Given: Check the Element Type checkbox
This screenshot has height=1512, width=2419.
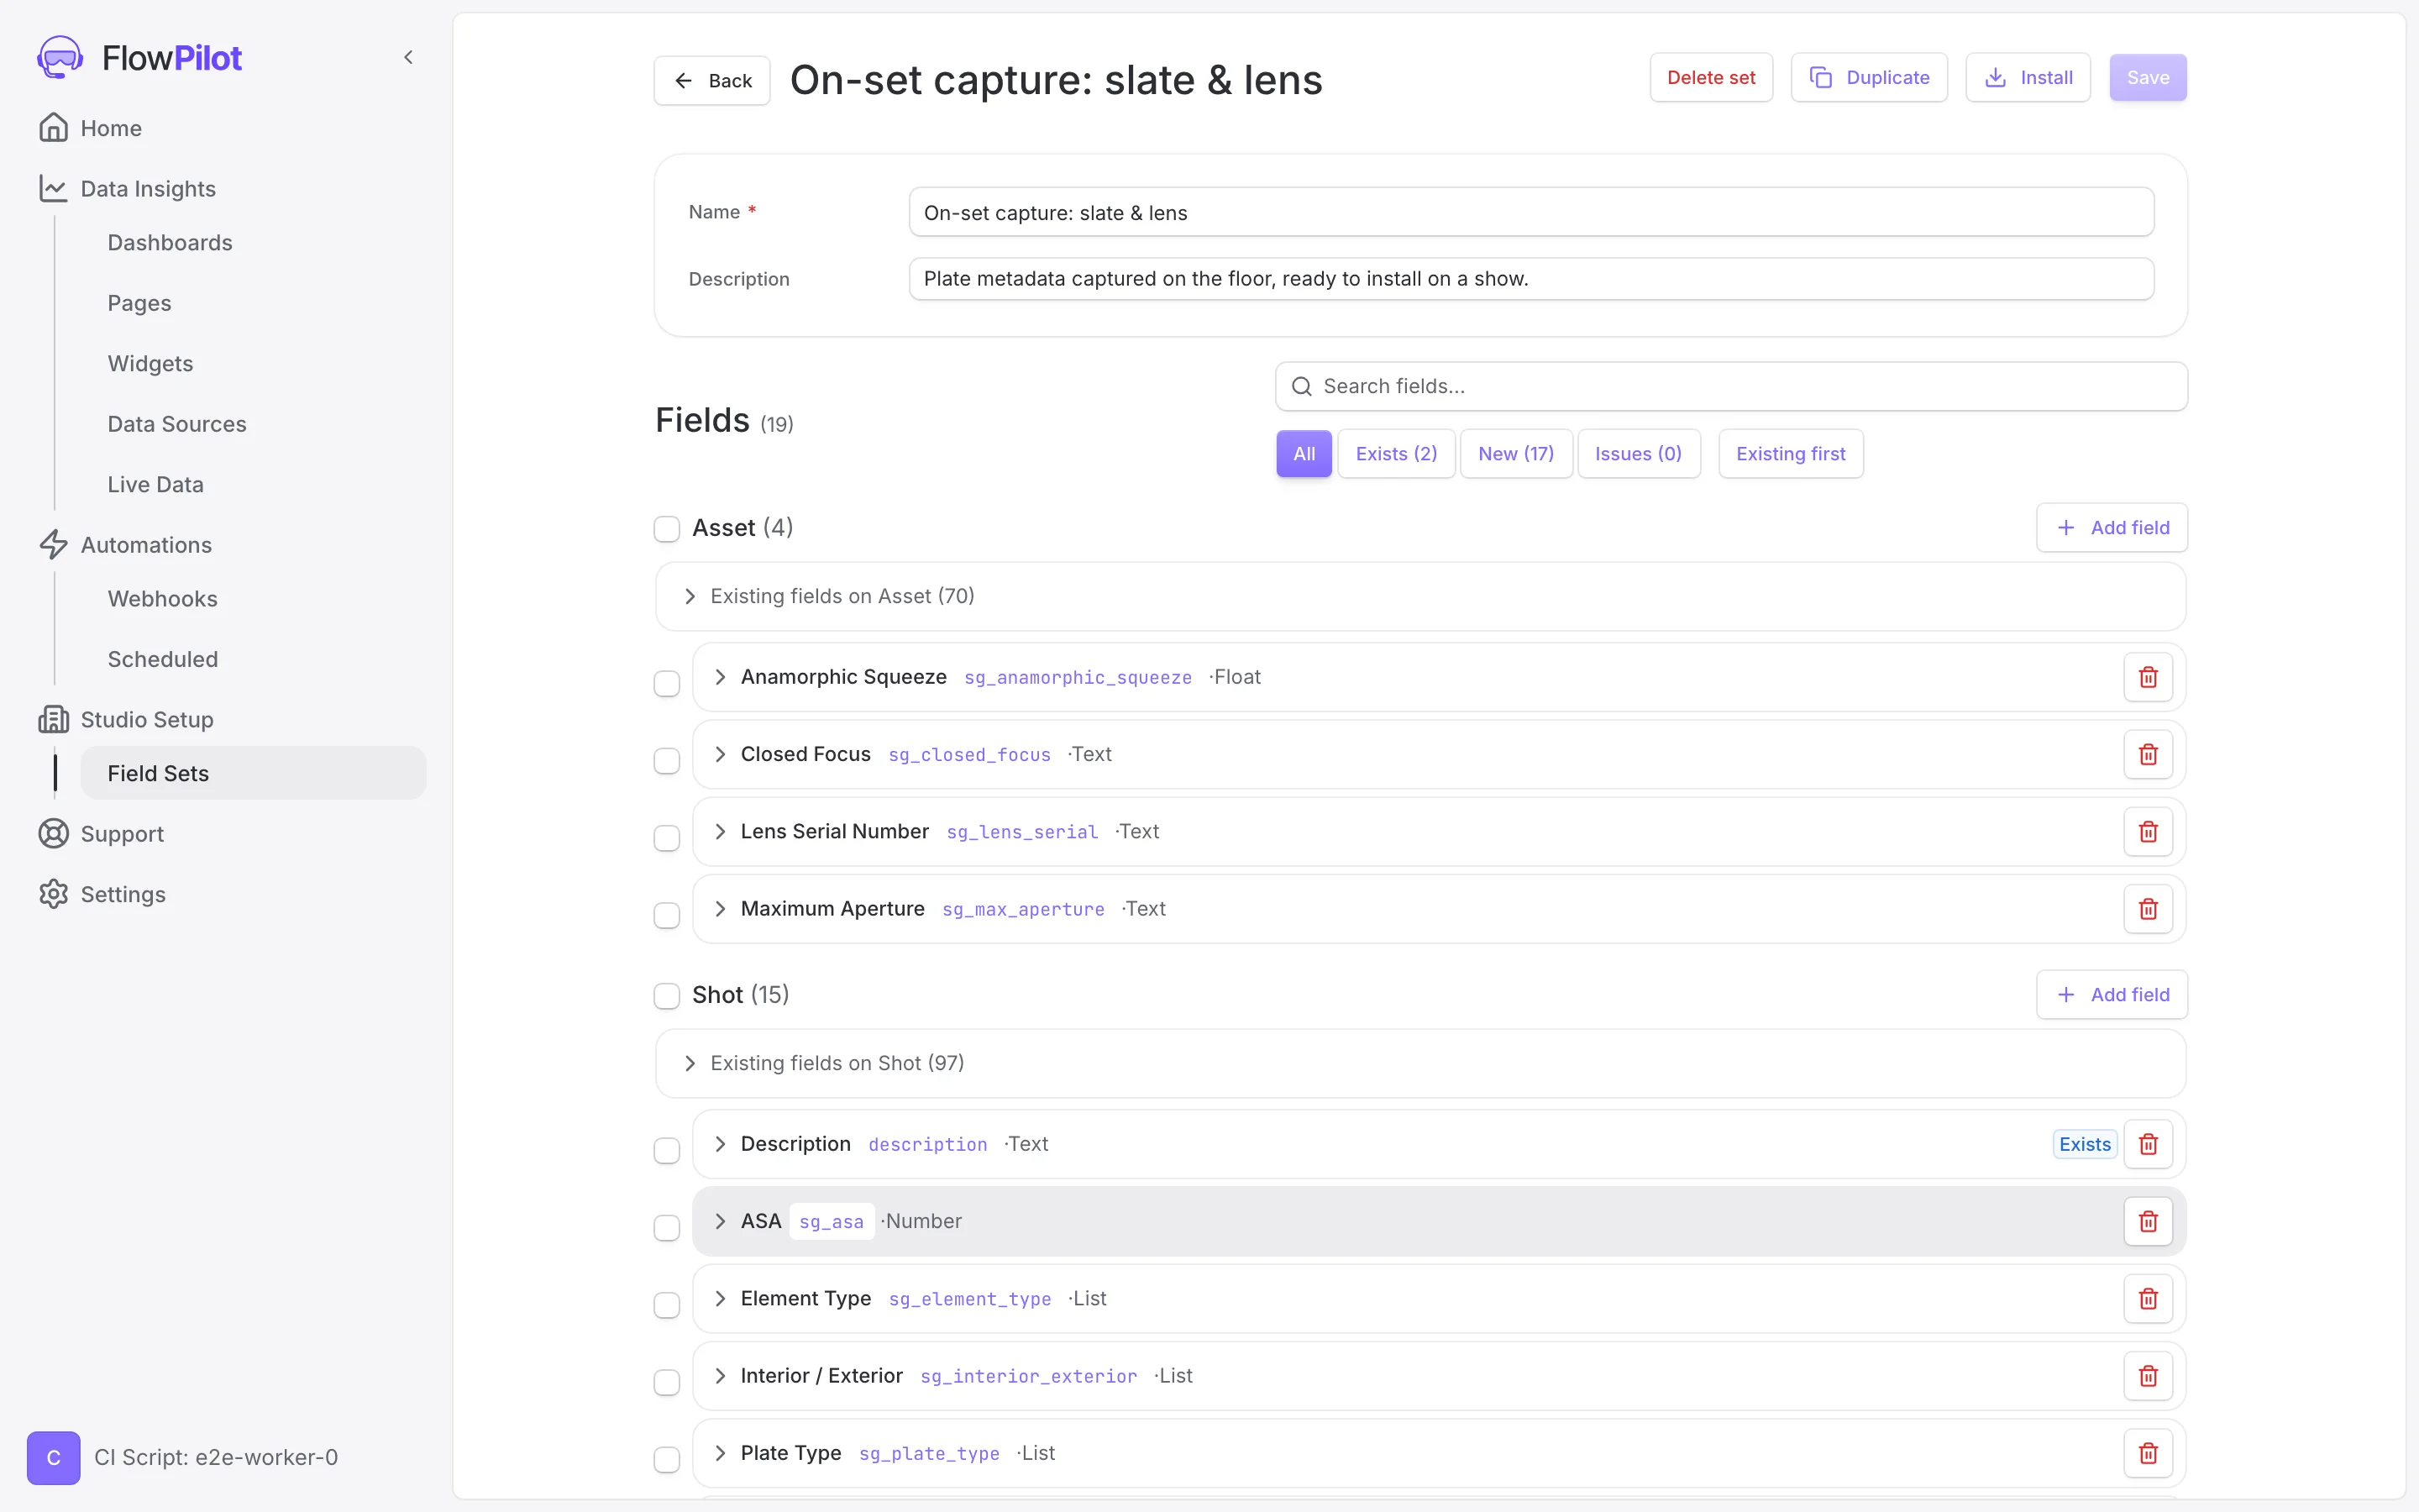Looking at the screenshot, I should 667,1305.
